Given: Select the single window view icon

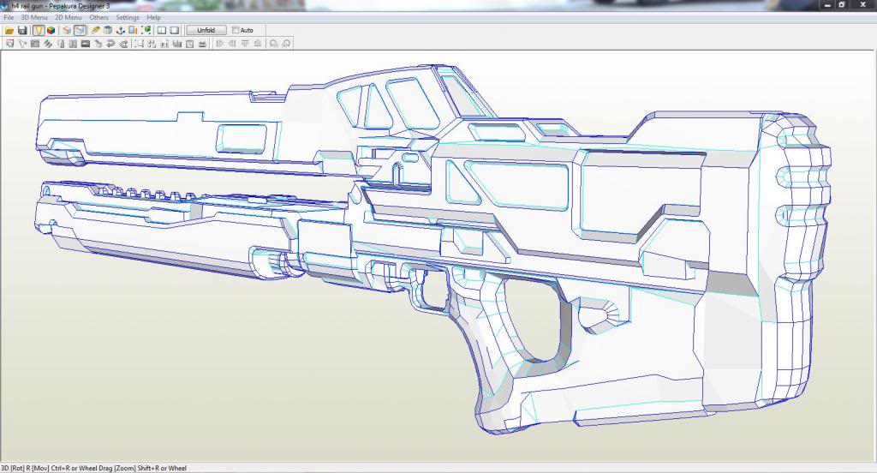Looking at the screenshot, I should [174, 30].
